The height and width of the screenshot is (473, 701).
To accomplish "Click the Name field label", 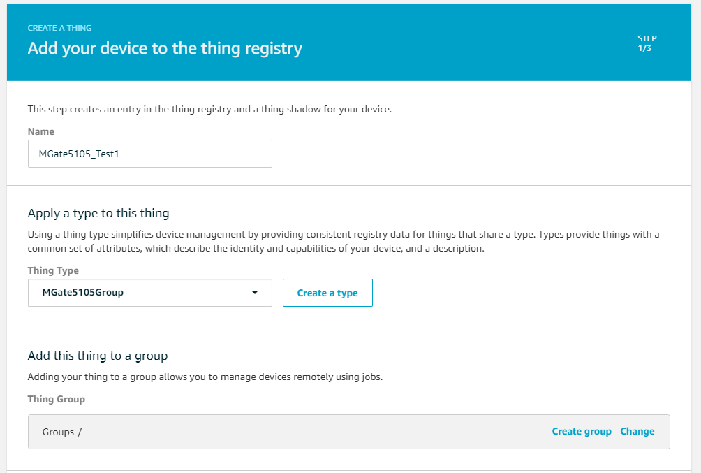I will coord(40,131).
